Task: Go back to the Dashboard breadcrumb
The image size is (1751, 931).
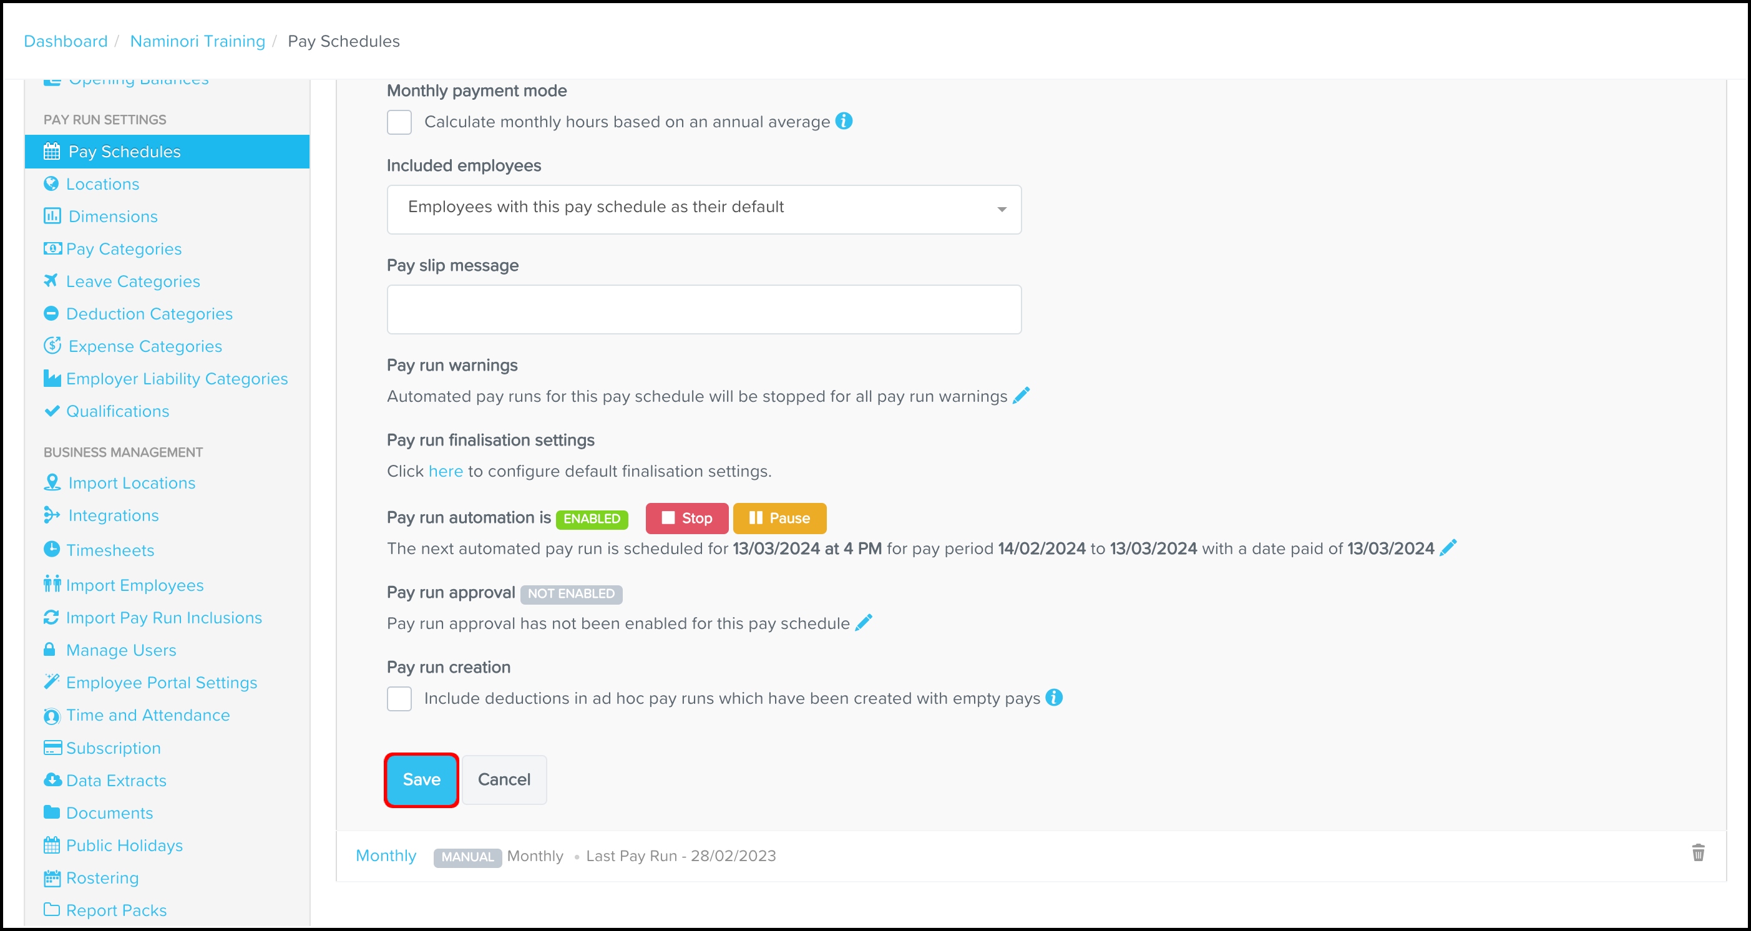Action: [66, 41]
